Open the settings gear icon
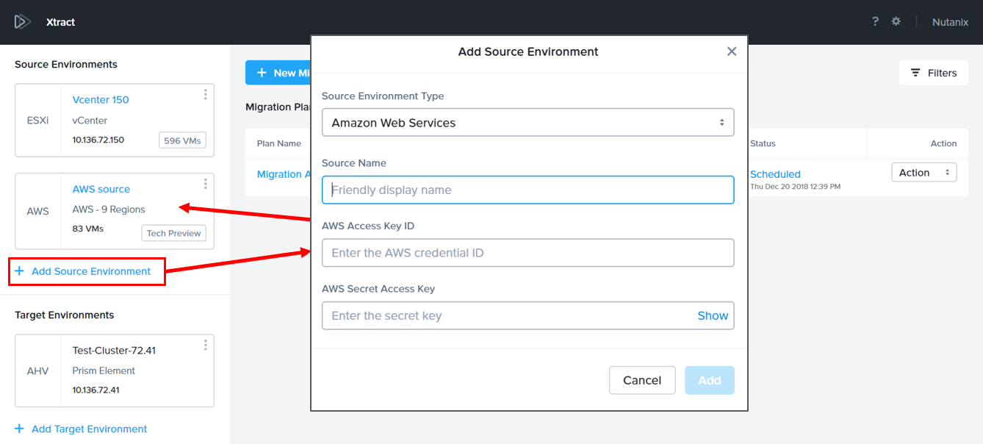983x444 pixels. [x=896, y=21]
